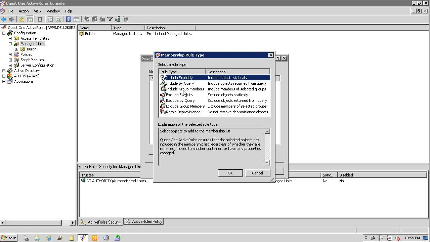Screen dimensions: 430x242
Task: Click the funnel Filter toolbar icon
Action: coord(110,19)
